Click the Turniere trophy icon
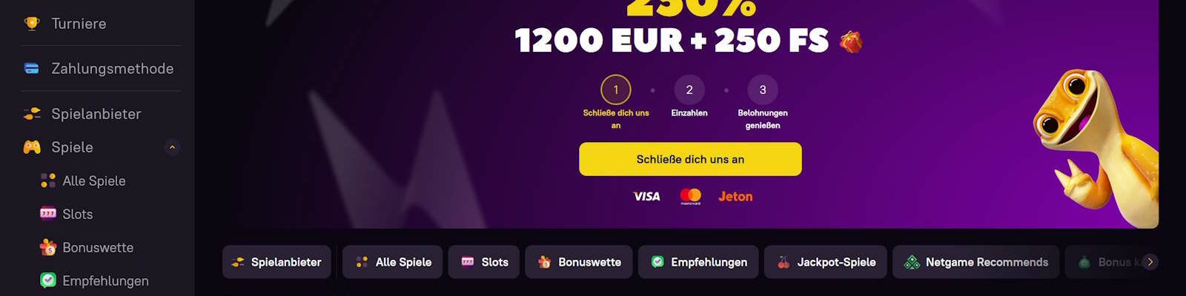1186x296 pixels. click(x=32, y=24)
